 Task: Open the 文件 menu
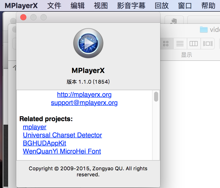[x=54, y=6]
